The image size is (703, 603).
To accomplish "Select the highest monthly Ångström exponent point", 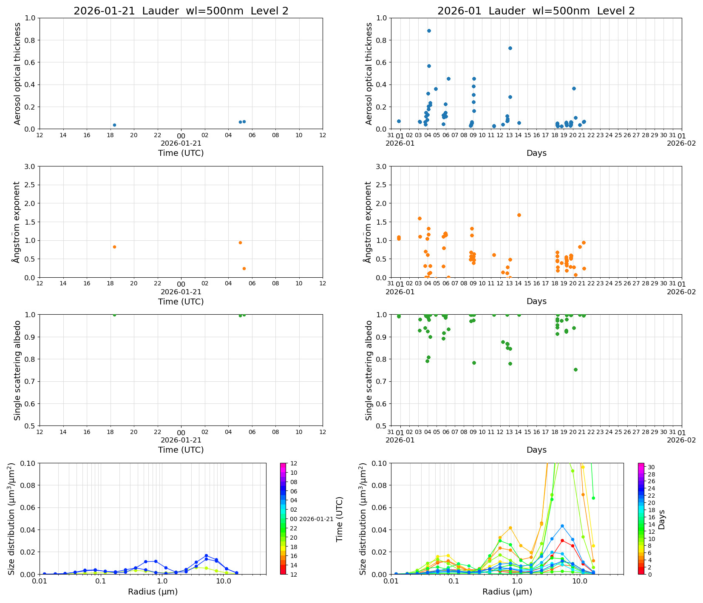I will point(519,215).
